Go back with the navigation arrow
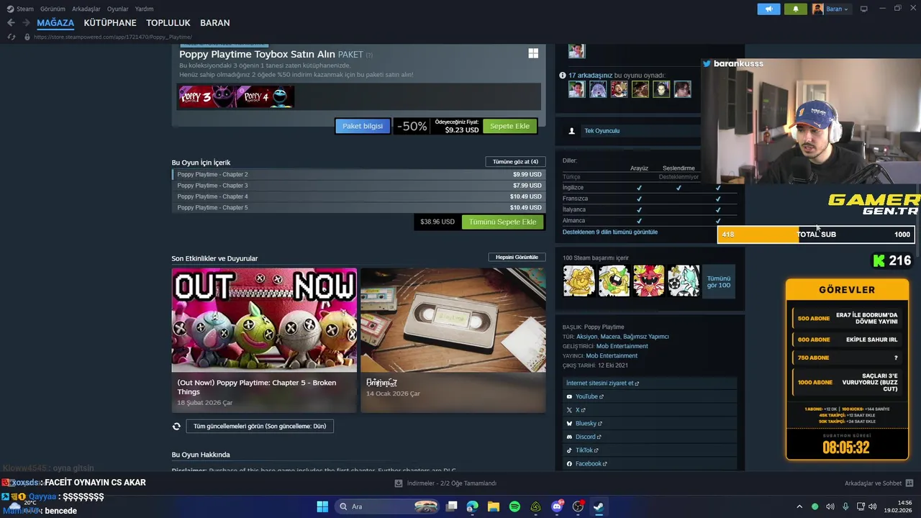This screenshot has width=921, height=518. click(11, 23)
